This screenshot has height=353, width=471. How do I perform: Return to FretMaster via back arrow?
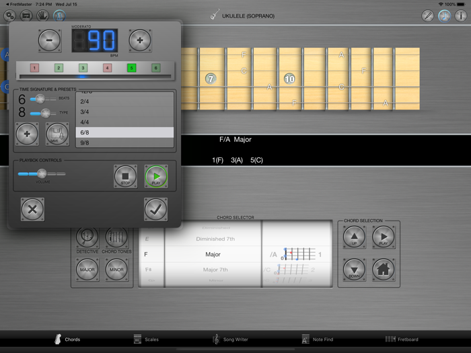click(x=19, y=4)
